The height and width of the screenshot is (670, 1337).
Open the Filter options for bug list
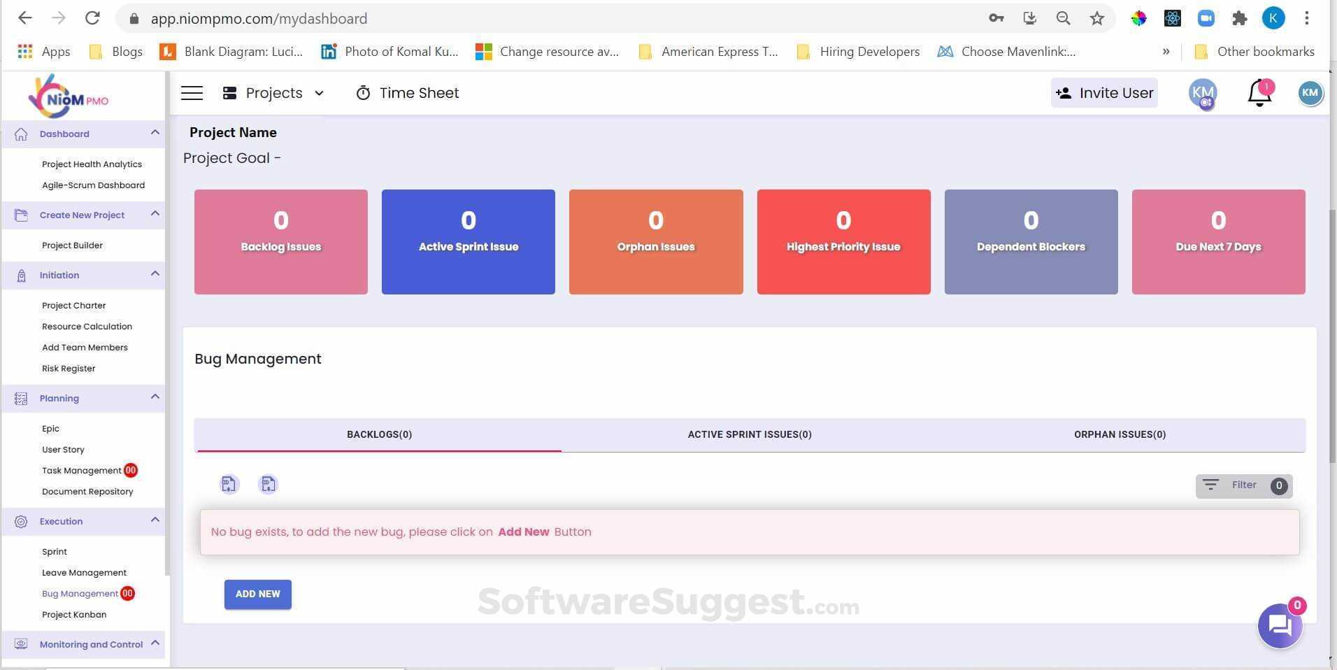(1243, 485)
